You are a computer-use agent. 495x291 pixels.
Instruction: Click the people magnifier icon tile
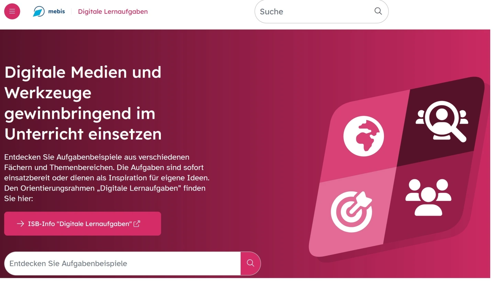point(442,121)
